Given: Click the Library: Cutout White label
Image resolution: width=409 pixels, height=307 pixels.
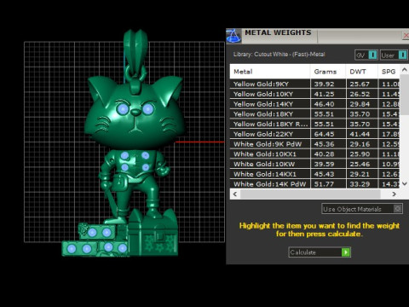Looking at the screenshot, I should tap(279, 55).
